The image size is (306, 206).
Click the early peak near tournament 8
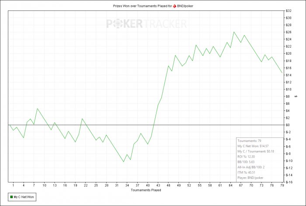37,109
